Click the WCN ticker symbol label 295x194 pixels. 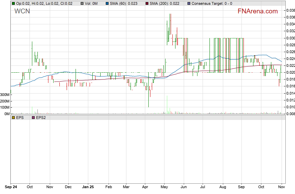(22, 11)
